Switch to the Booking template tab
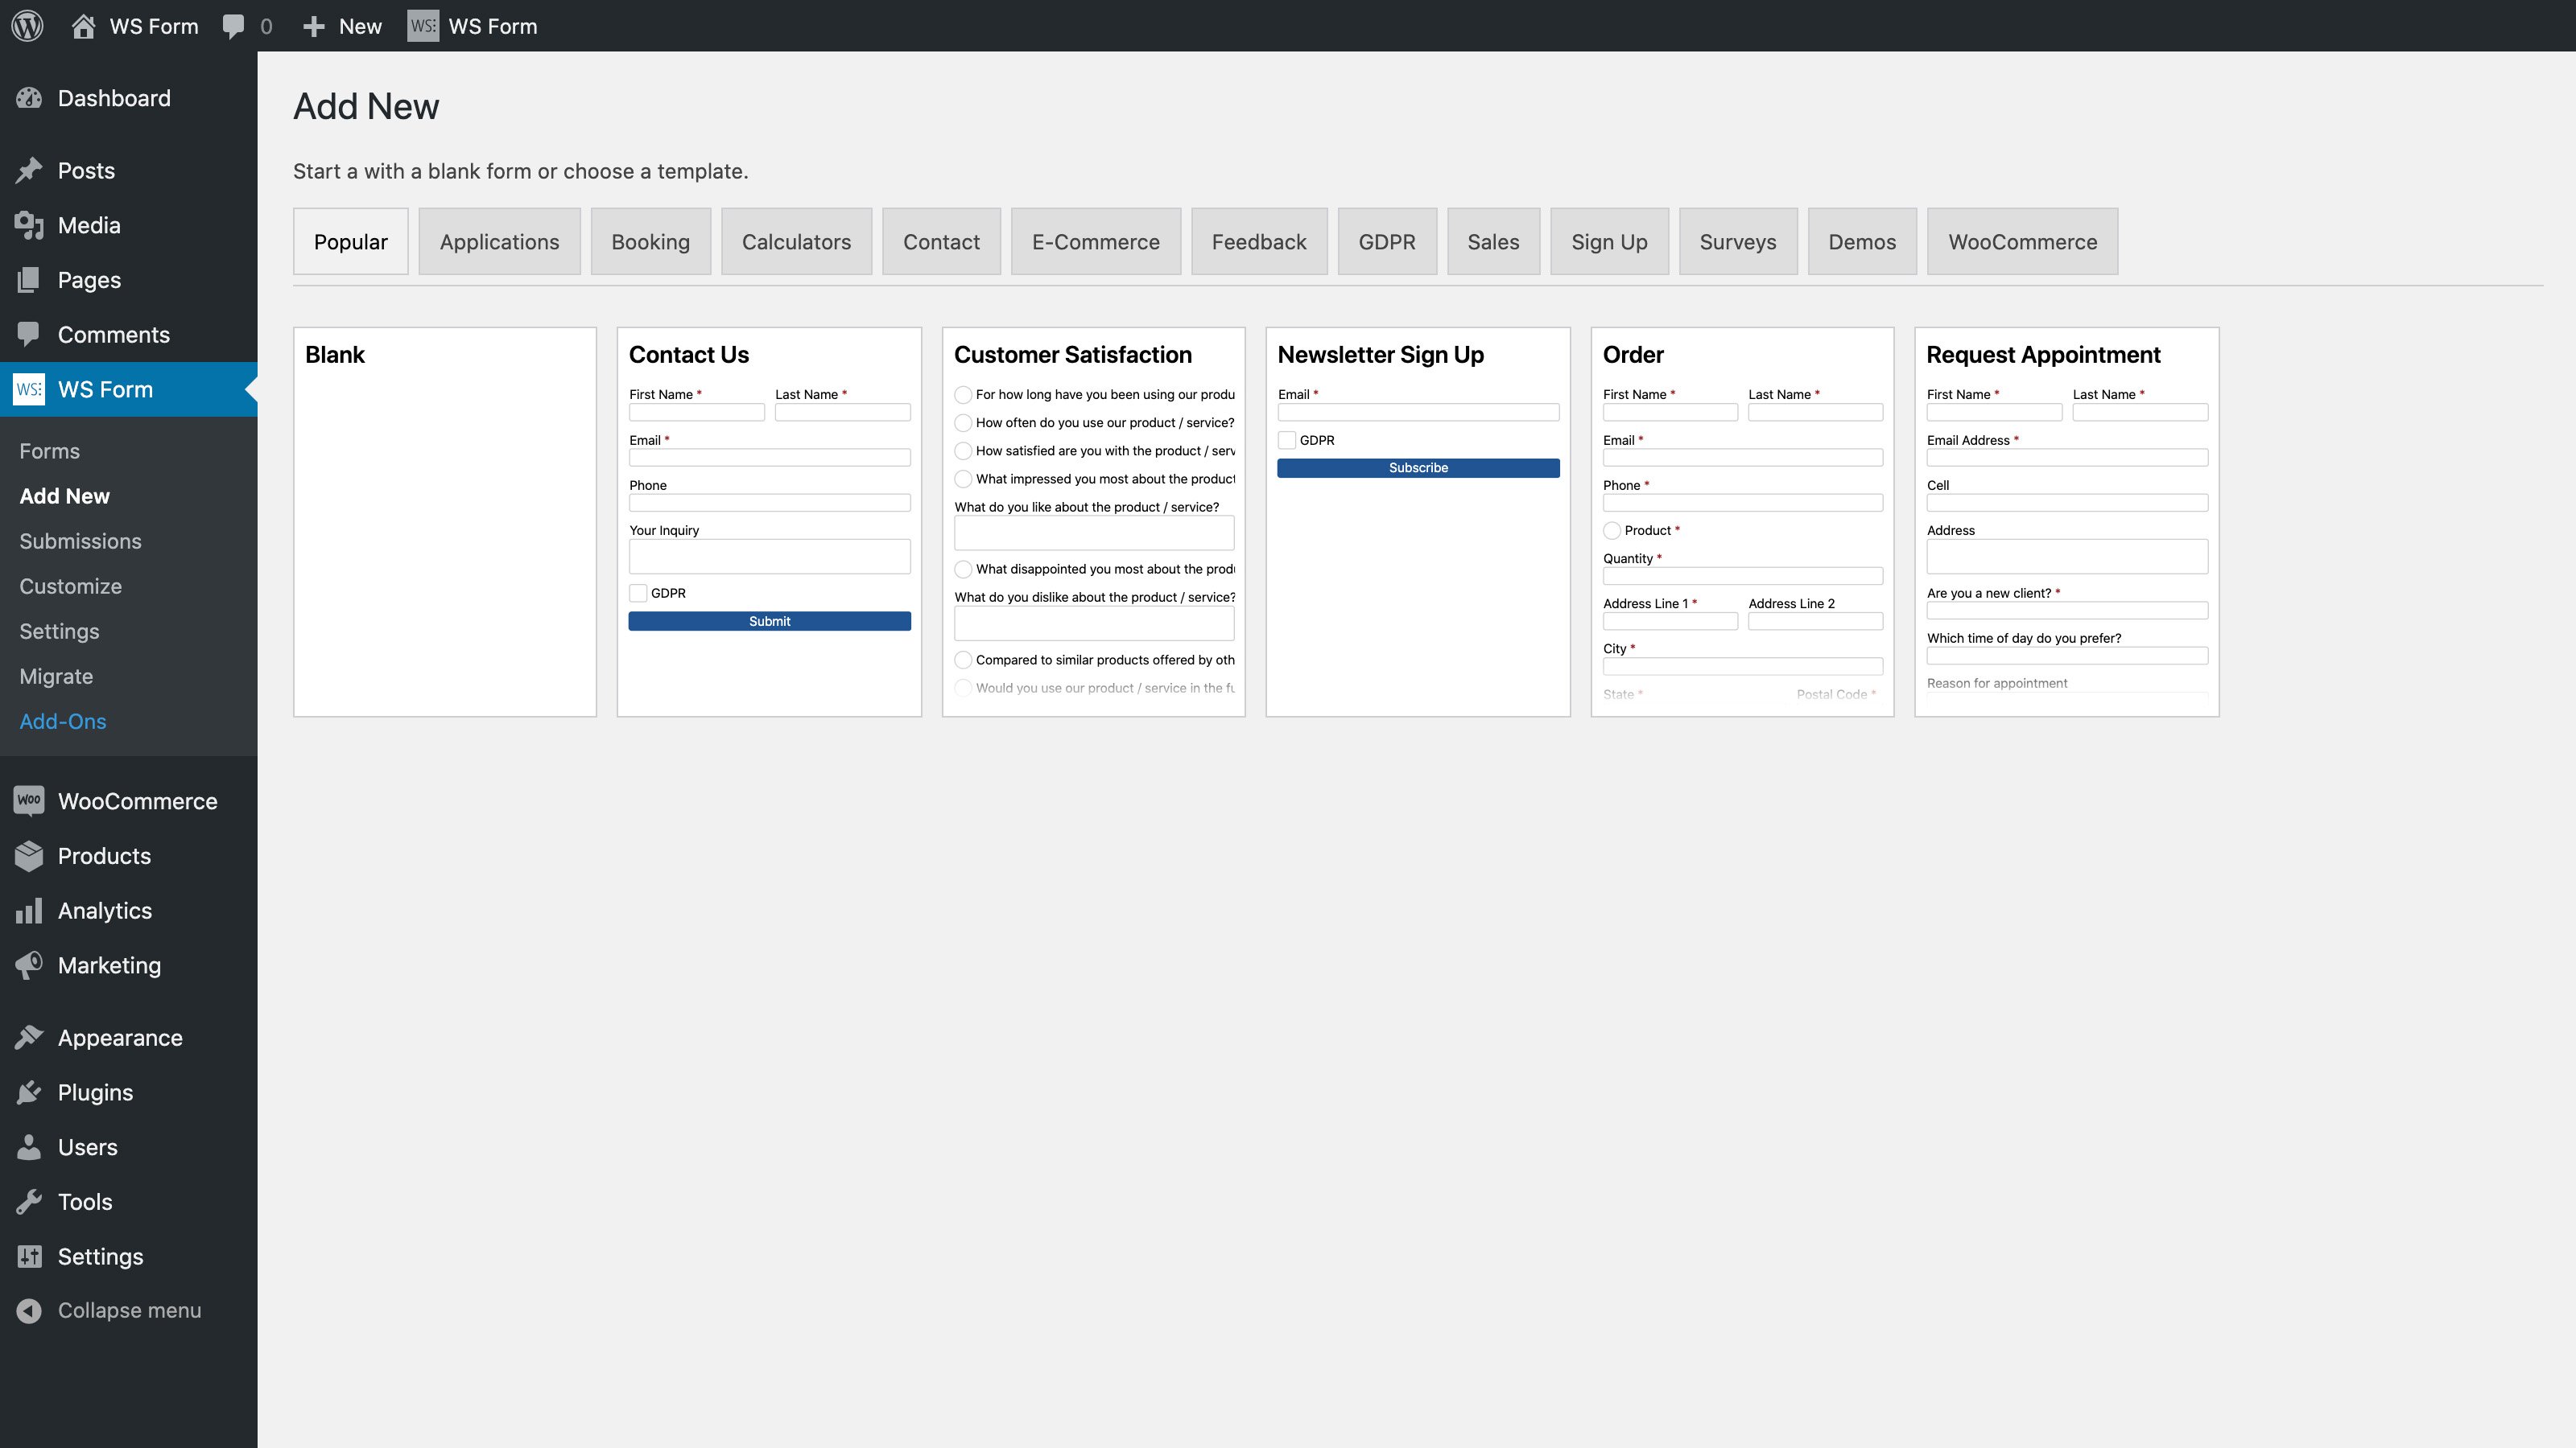Screen dimensions: 2576x1448 [650, 242]
